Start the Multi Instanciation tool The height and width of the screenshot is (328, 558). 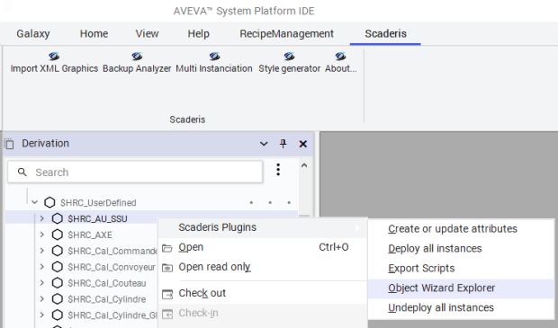214,63
